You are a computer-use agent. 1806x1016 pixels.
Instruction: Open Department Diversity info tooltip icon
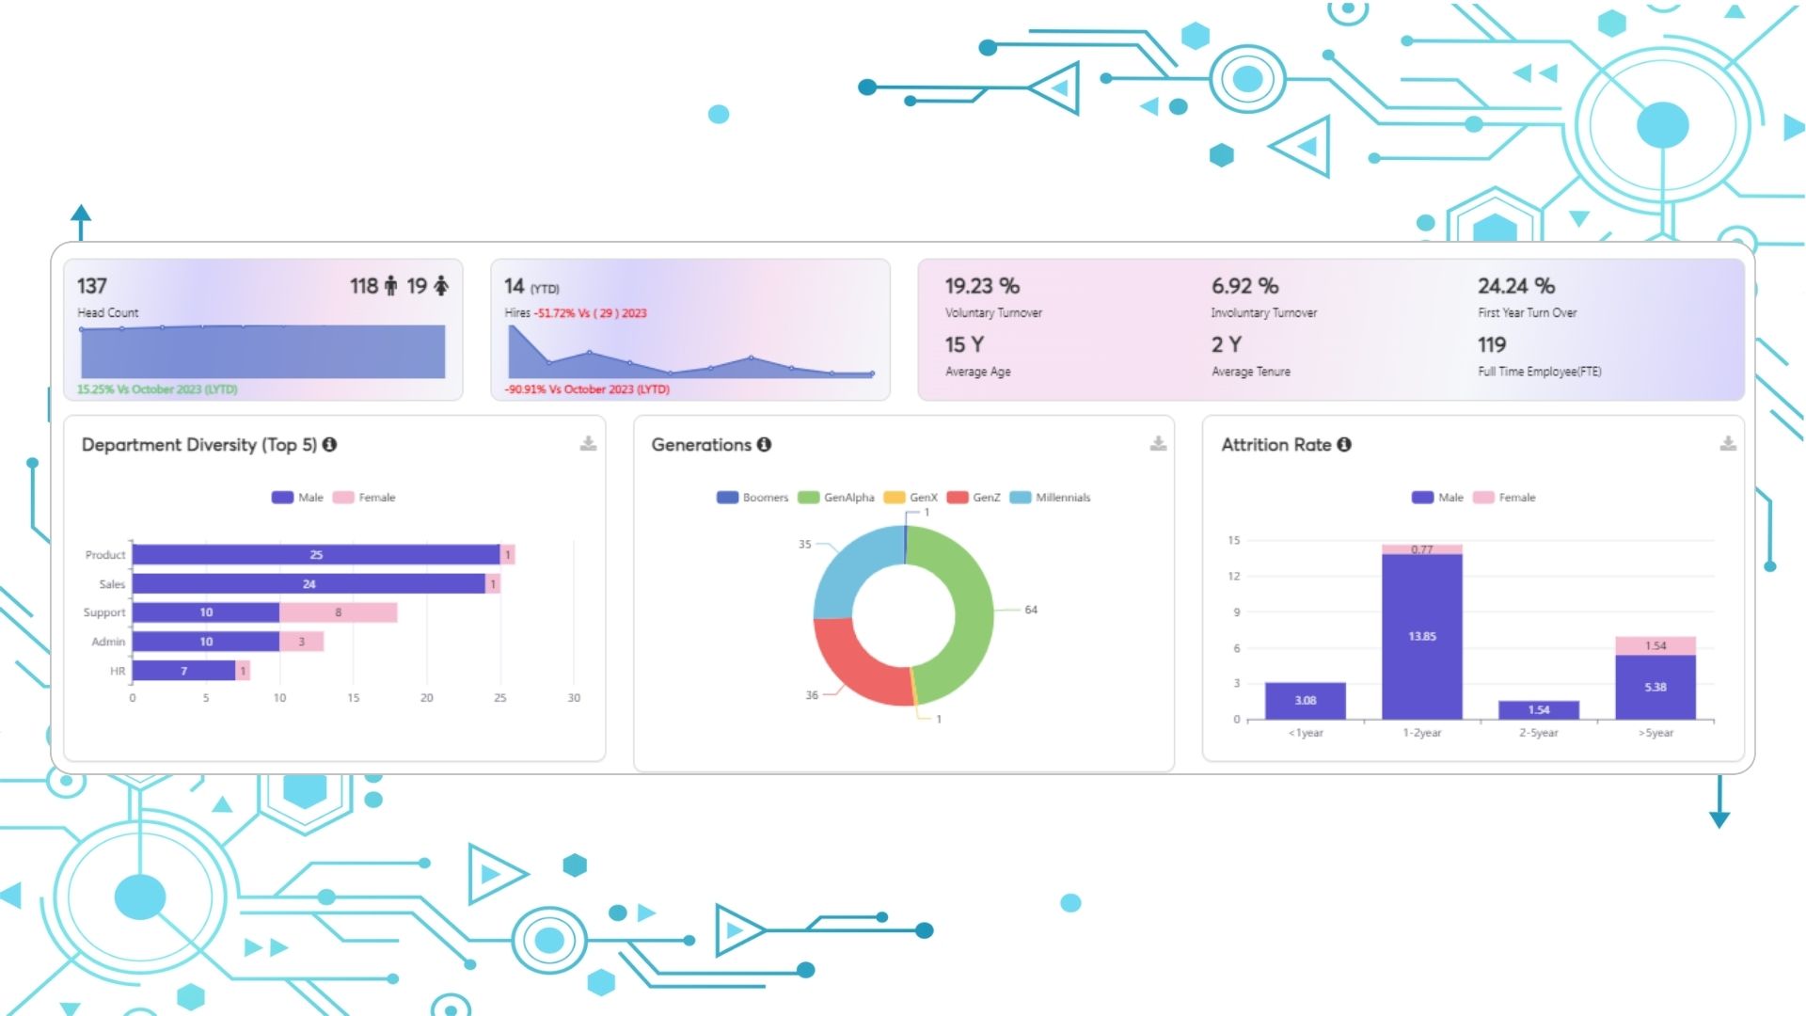click(329, 444)
